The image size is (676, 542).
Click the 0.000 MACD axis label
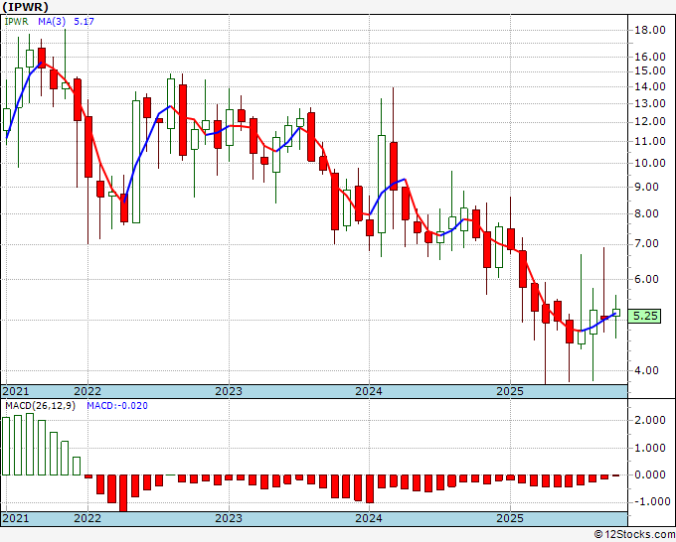[x=650, y=474]
